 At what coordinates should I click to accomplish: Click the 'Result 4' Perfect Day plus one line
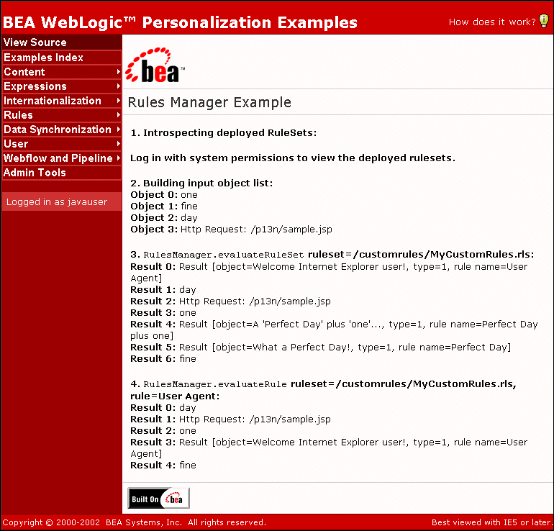[x=334, y=330]
